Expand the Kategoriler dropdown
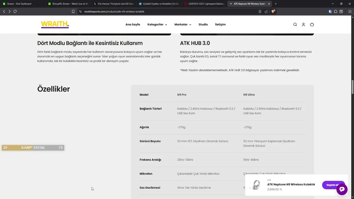The height and width of the screenshot is (199, 354). (x=157, y=25)
